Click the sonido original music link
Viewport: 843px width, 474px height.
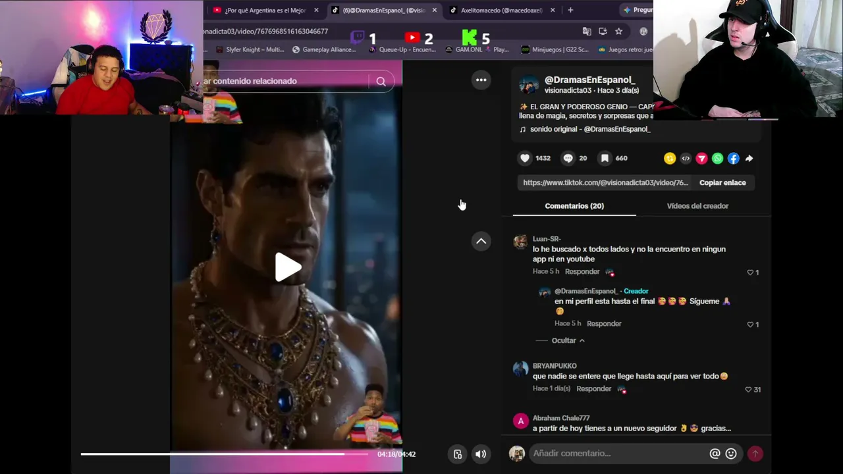tap(590, 129)
